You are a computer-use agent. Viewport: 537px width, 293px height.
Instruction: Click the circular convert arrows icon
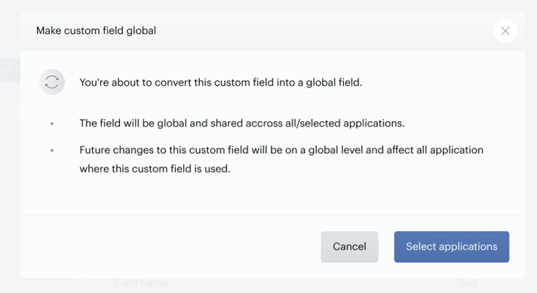tap(52, 82)
